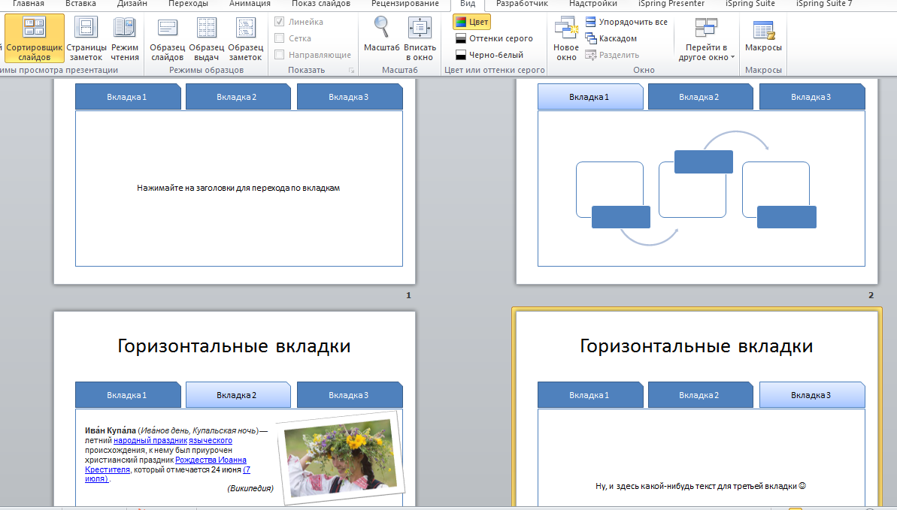
Task: Click highlighted 'Вкладка 1' on slide 2
Action: (x=589, y=97)
